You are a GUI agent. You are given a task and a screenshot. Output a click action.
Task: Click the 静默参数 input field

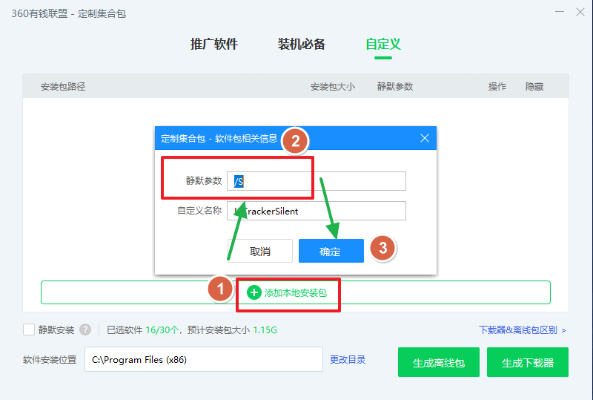(317, 181)
